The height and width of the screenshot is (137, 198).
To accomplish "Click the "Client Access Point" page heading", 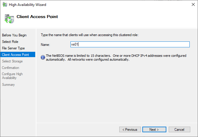I will click(37, 17).
